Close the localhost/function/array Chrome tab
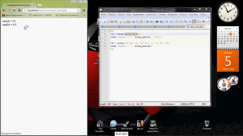The height and width of the screenshot is (136, 243). 34,5
